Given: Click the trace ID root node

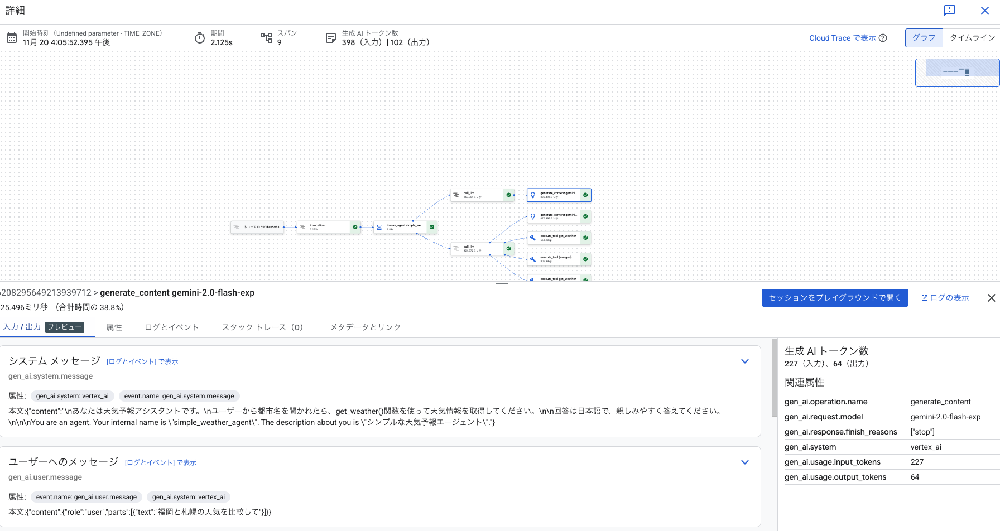Looking at the screenshot, I should (257, 227).
